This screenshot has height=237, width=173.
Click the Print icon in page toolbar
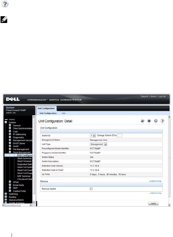[x=149, y=121]
